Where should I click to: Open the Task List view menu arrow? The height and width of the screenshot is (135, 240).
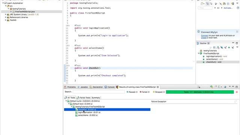(237, 3)
